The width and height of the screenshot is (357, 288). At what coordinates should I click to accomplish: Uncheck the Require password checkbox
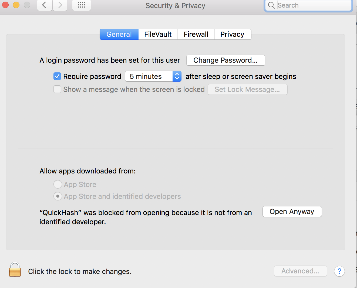[x=57, y=76]
